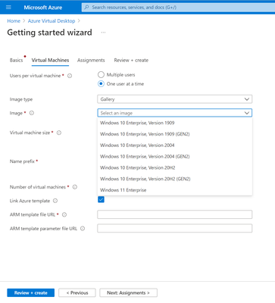Click the info icon beside Number of virtual machines
This screenshot has width=275, height=303.
pos(75,187)
